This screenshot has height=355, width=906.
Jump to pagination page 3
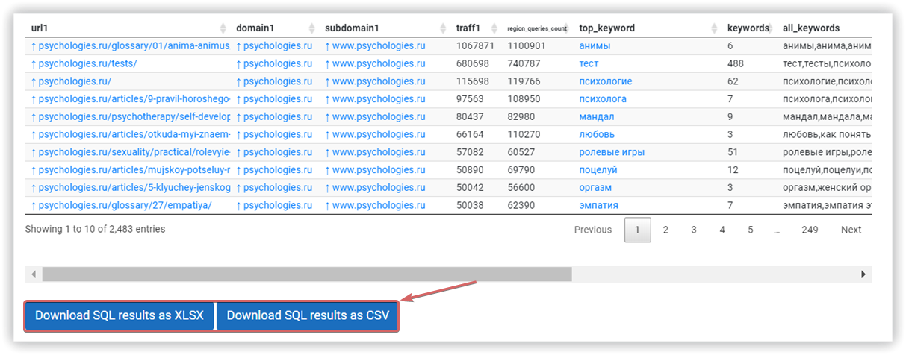(x=694, y=230)
